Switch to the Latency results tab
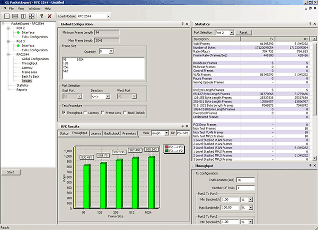 click(x=96, y=133)
